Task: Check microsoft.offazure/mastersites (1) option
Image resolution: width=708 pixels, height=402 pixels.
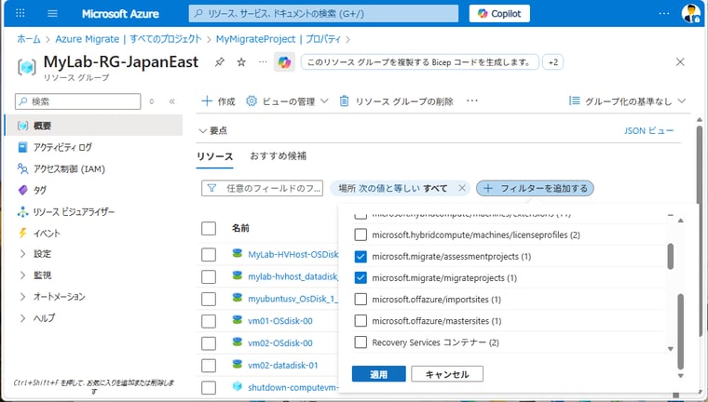Action: [361, 321]
